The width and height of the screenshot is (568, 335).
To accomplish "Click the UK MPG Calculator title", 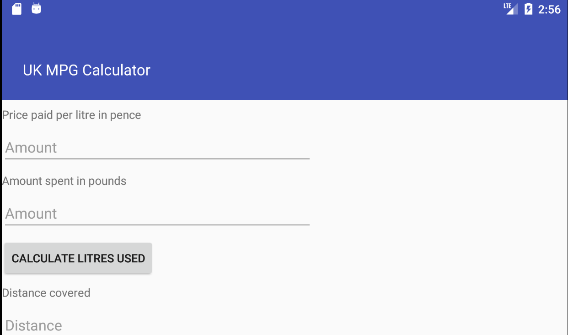I will pyautogui.click(x=86, y=70).
